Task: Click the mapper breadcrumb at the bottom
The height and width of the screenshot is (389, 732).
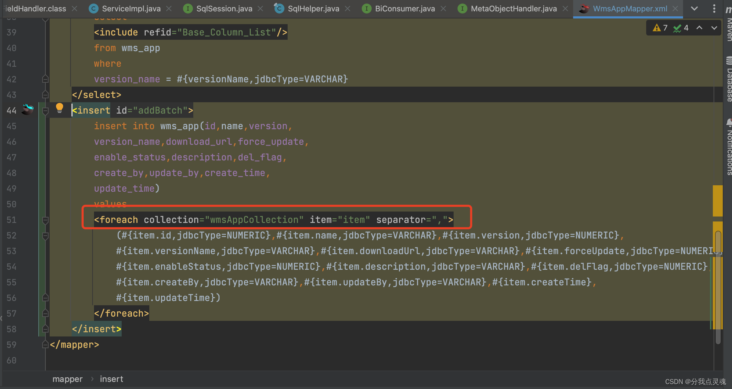Action: [x=67, y=379]
